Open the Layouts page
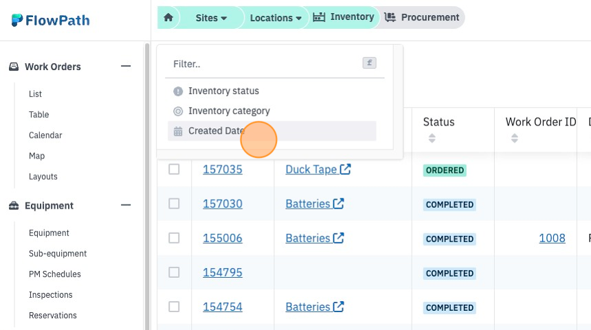 point(43,176)
